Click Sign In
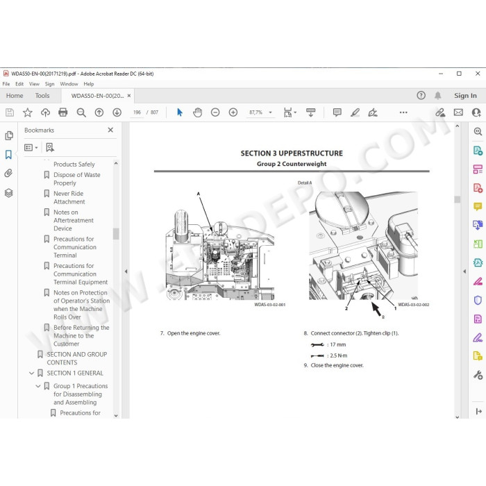 coord(465,96)
